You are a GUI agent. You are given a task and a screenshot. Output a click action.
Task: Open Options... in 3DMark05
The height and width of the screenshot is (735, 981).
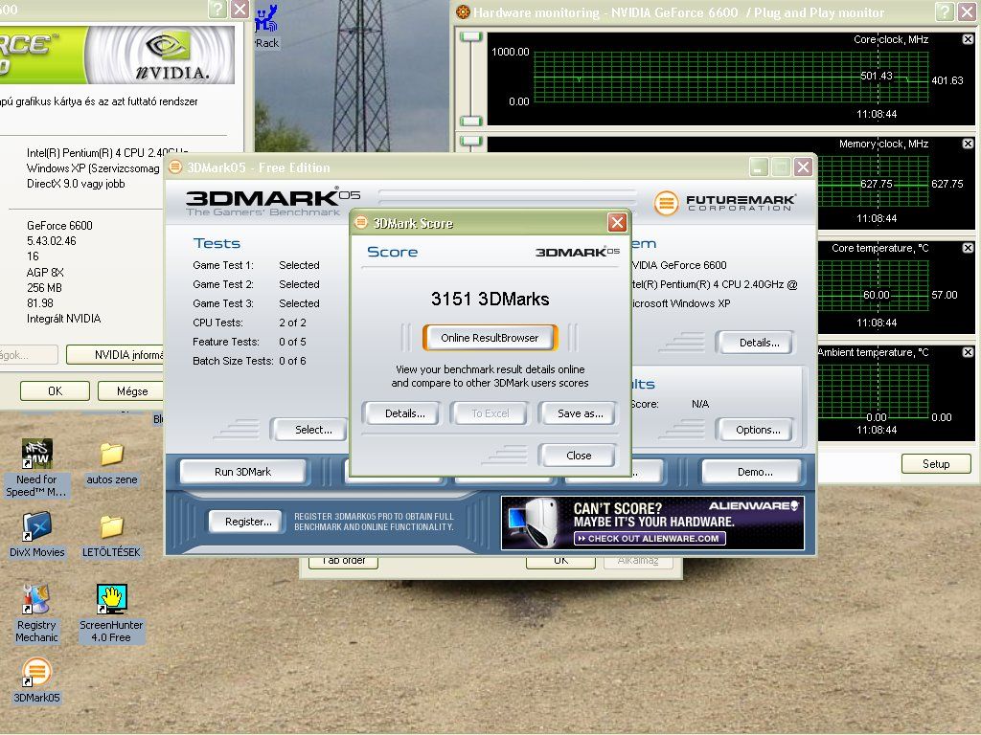[x=758, y=430]
